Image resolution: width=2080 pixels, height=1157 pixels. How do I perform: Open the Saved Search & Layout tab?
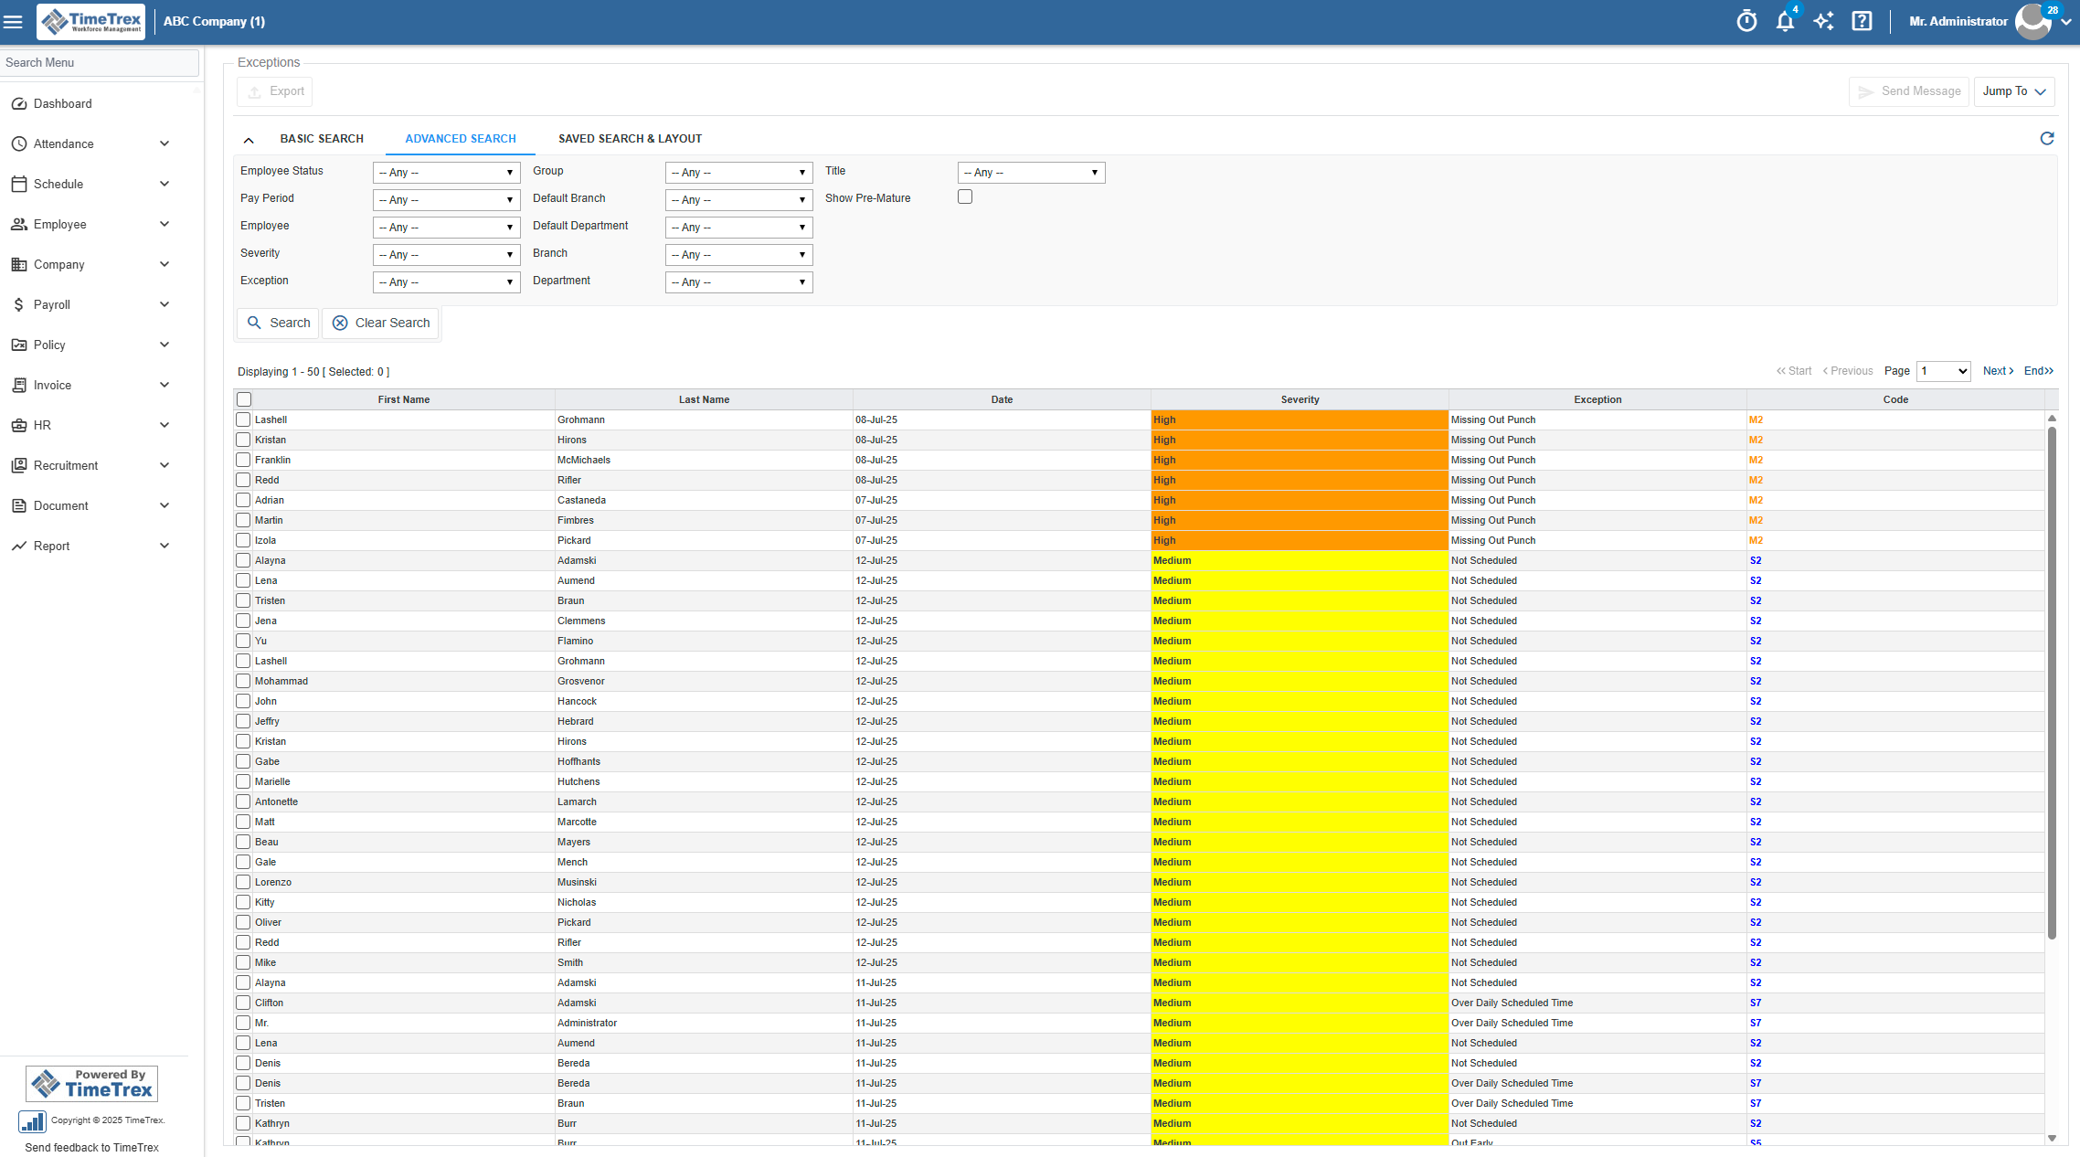(x=630, y=138)
